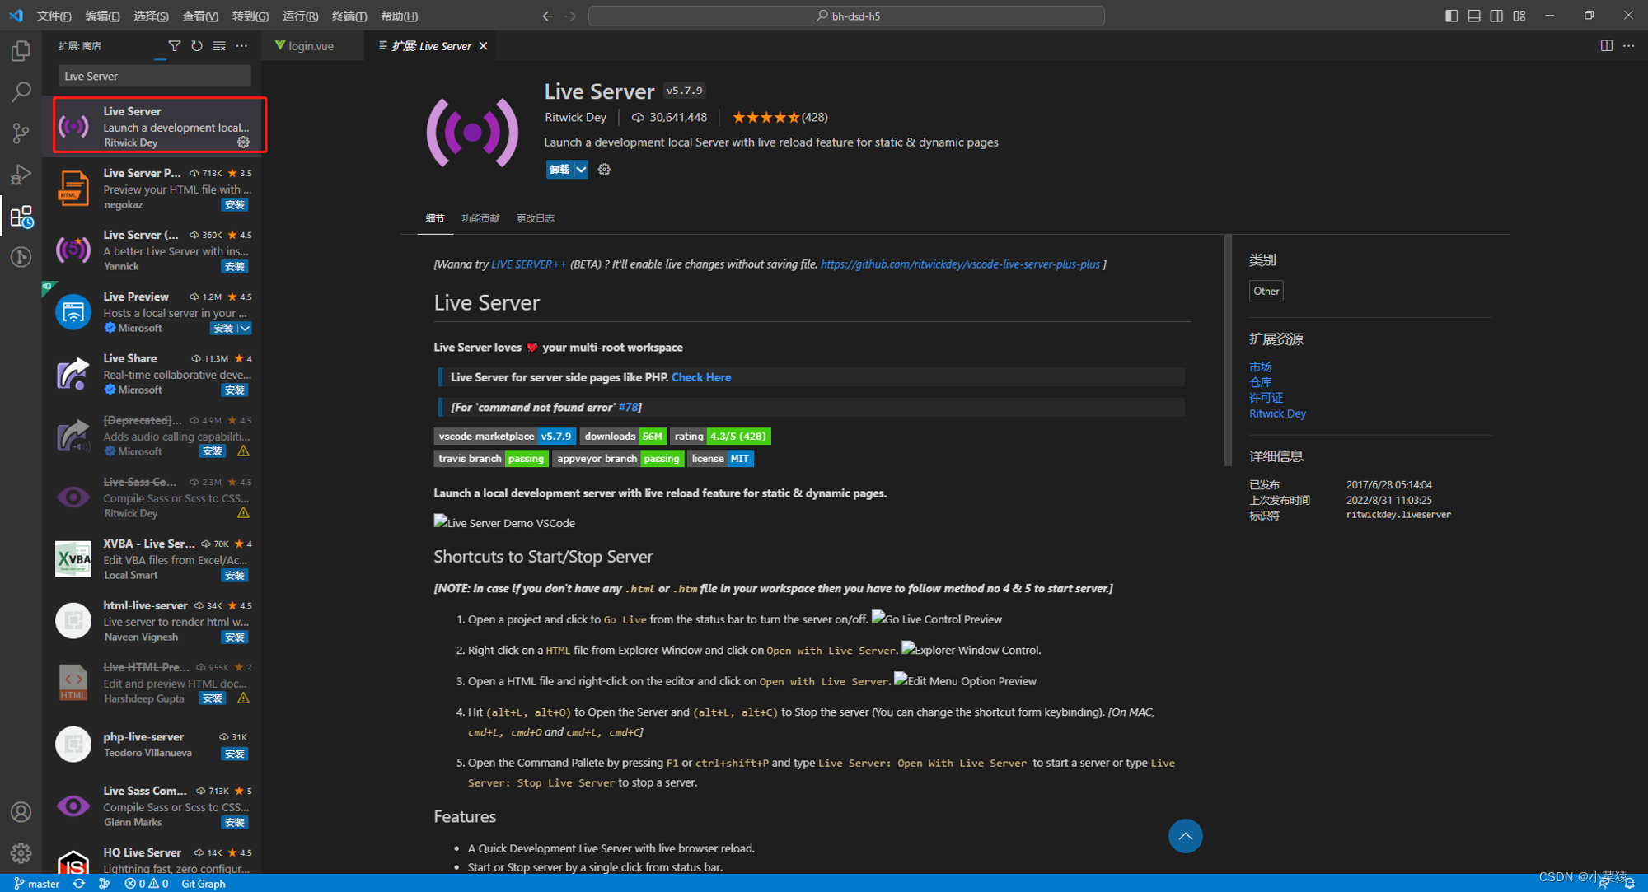Toggle the primary sidebar layout button
The height and width of the screenshot is (892, 1648).
tap(1451, 16)
